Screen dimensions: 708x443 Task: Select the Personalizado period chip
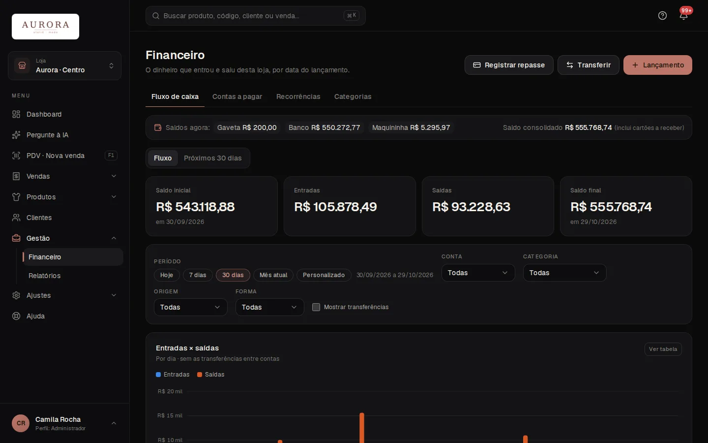click(324, 275)
